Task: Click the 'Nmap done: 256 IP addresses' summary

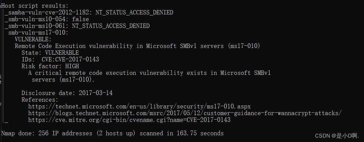Action: tap(113, 133)
